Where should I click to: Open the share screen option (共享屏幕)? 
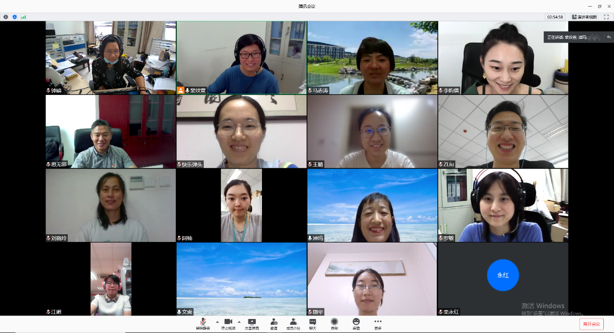click(x=252, y=323)
